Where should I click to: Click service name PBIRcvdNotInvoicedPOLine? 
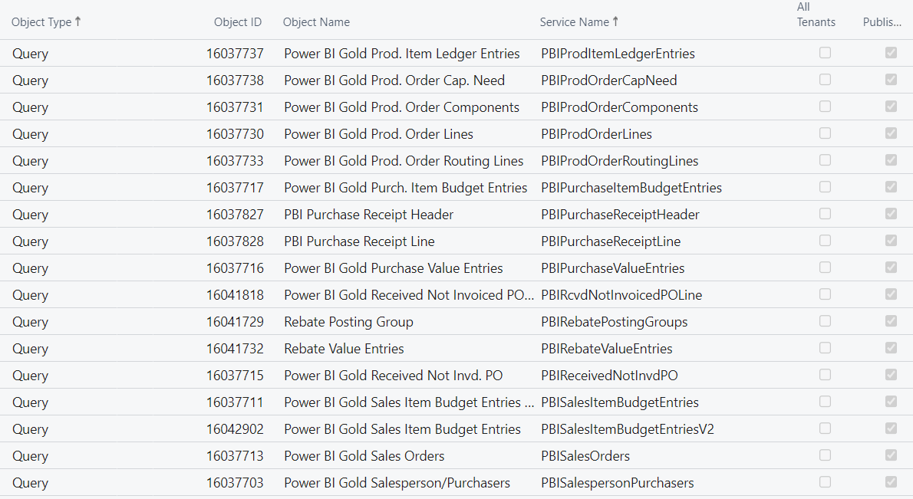(x=621, y=295)
